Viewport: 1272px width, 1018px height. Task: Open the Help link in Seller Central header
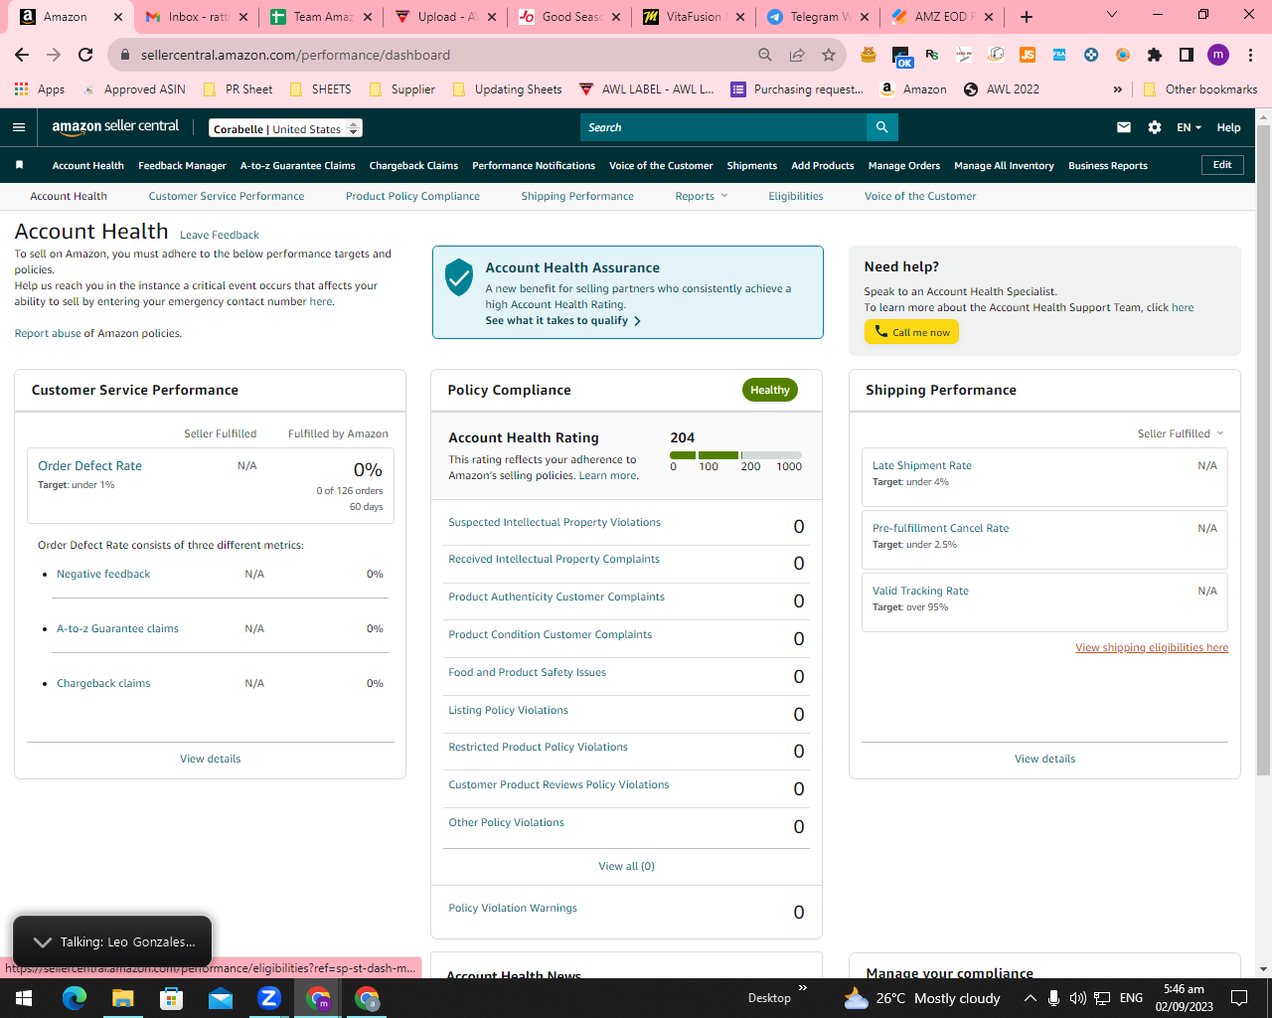point(1228,127)
